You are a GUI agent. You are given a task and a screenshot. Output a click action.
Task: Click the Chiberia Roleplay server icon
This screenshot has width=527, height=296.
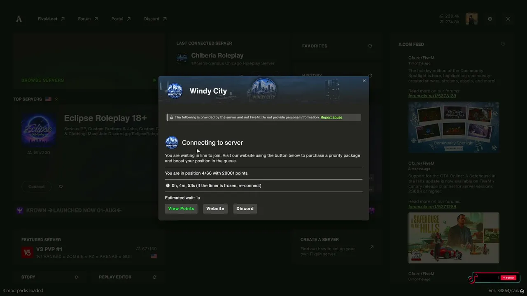pos(182,58)
